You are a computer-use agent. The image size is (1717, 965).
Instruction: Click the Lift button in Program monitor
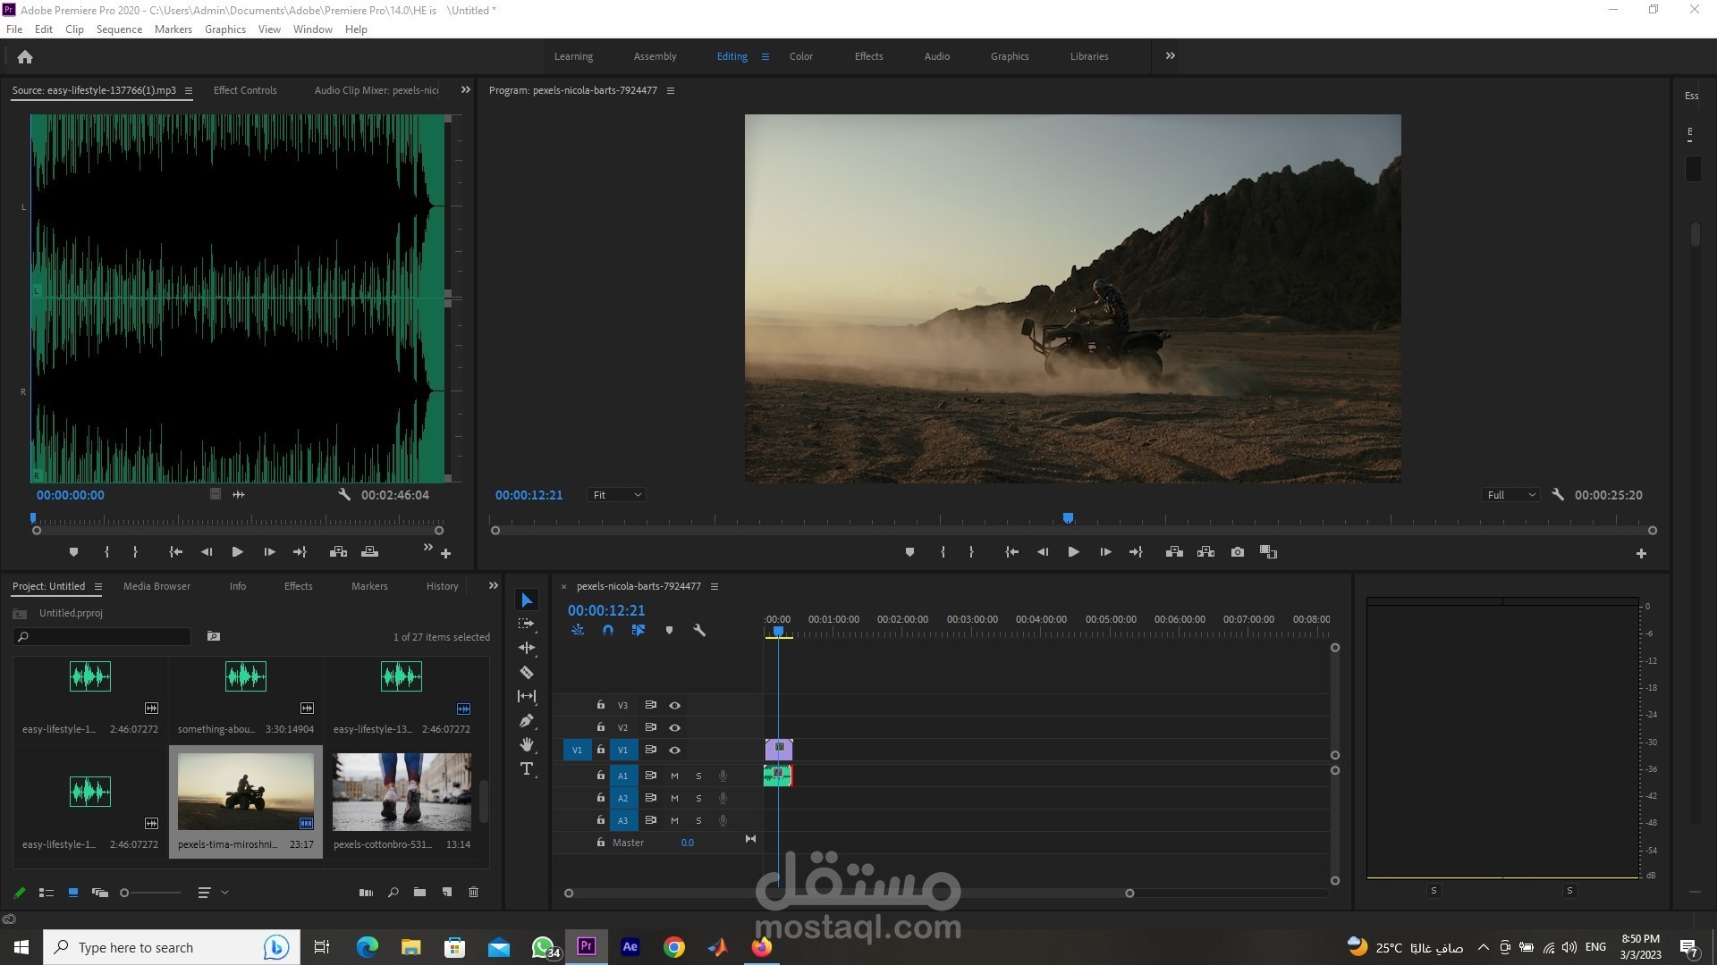1174,552
